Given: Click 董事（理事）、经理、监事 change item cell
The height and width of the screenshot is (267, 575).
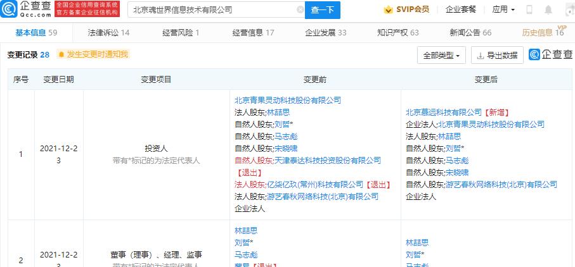Looking at the screenshot, I should tap(156, 254).
